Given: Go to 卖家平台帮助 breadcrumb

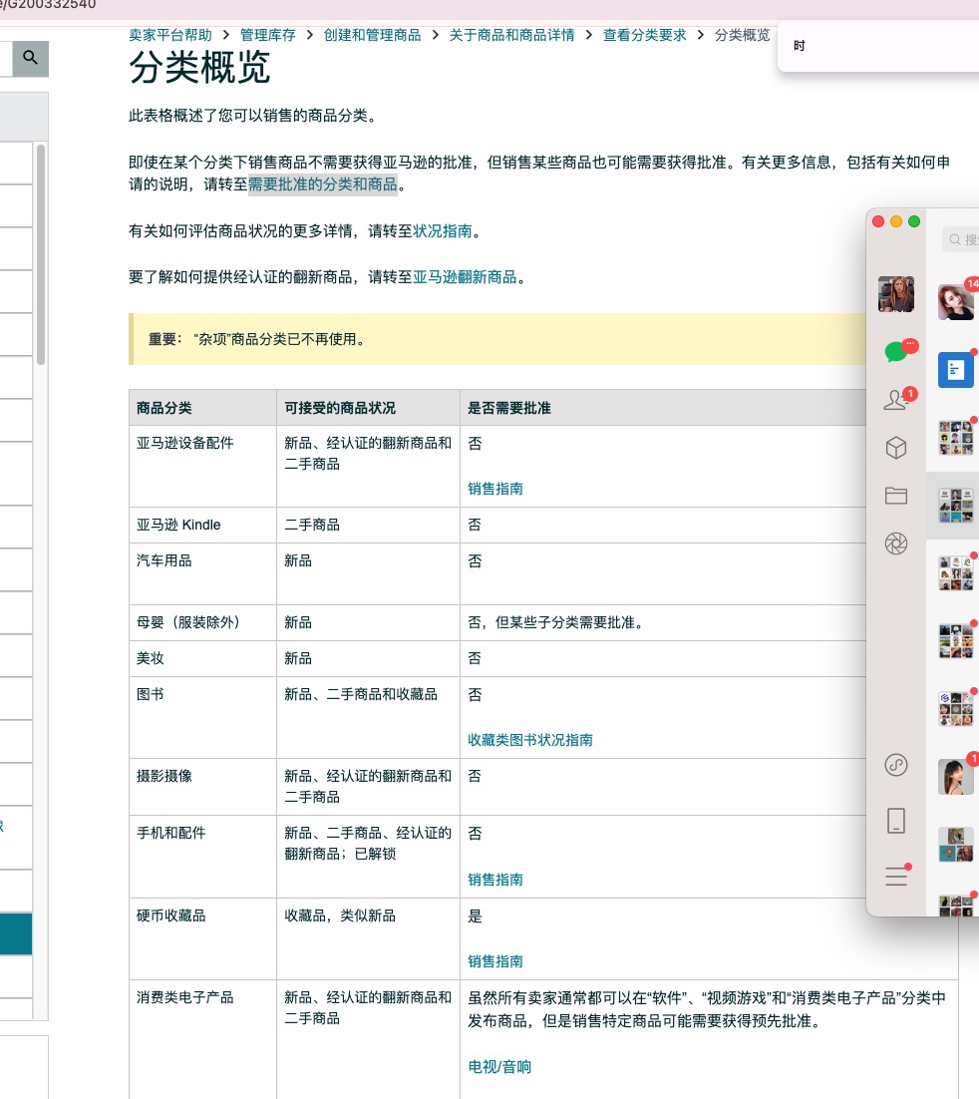Looking at the screenshot, I should pos(170,35).
